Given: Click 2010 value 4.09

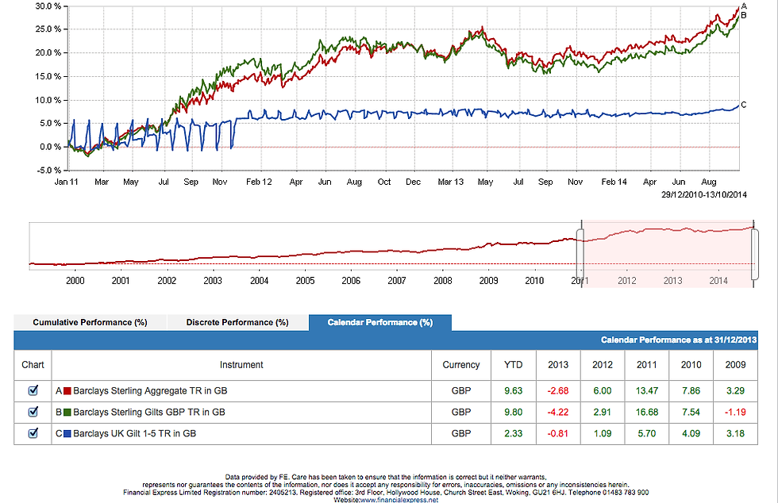Looking at the screenshot, I should coord(691,433).
